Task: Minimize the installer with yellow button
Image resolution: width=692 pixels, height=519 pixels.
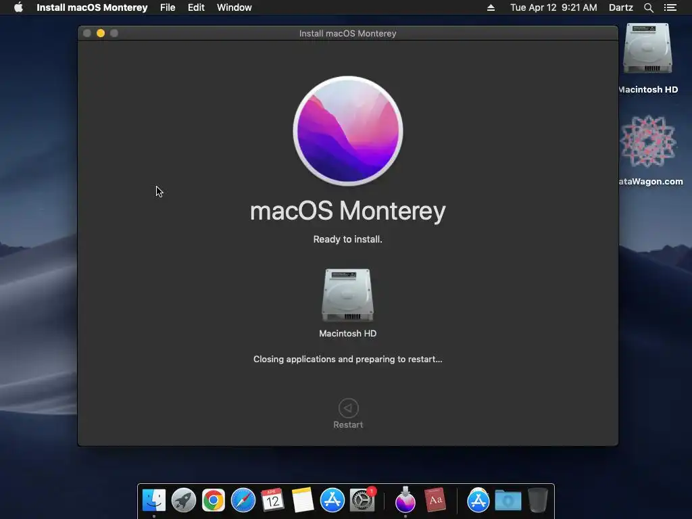Action: (101, 33)
